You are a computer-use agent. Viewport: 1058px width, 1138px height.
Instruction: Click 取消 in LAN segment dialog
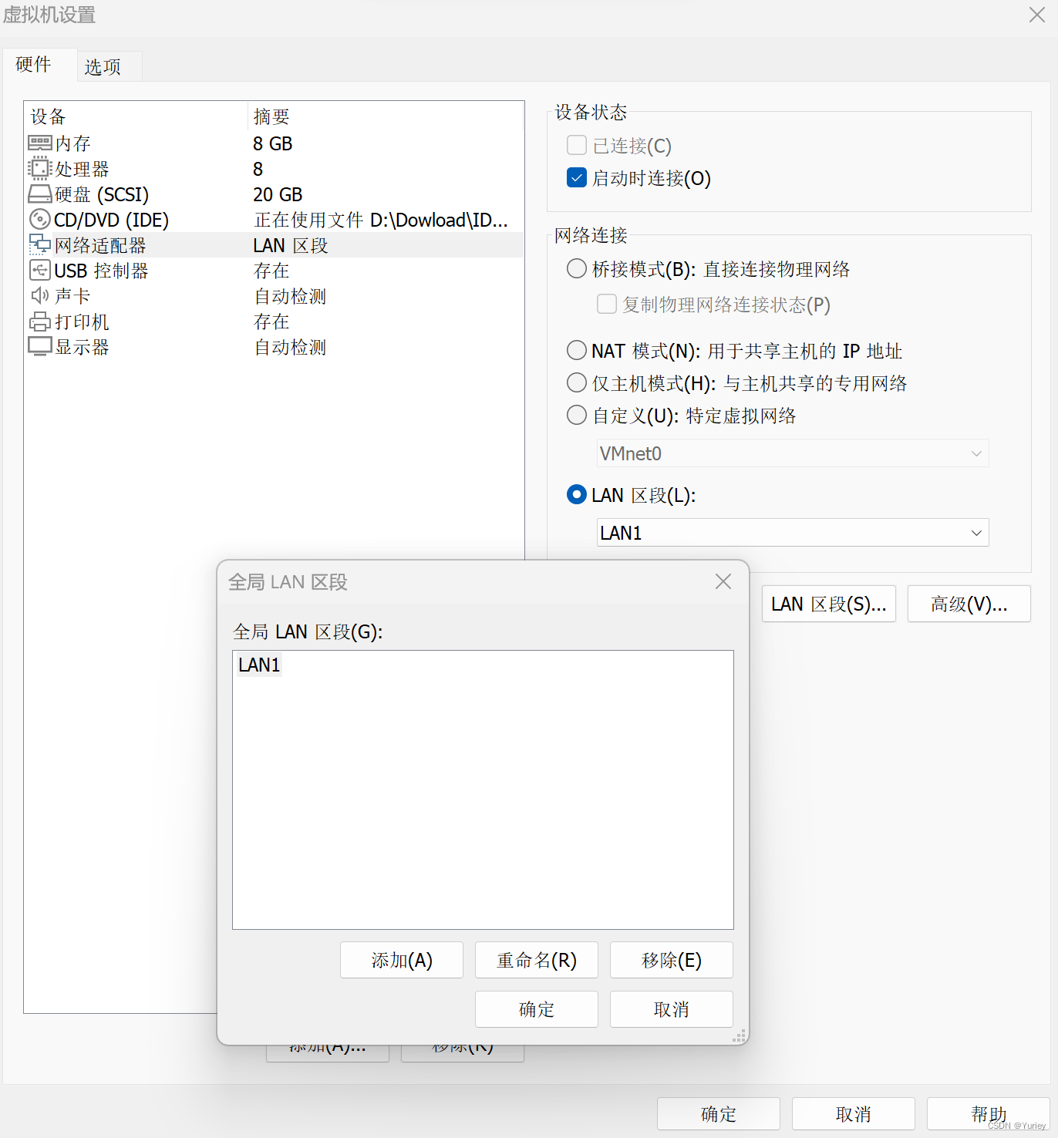(x=672, y=1009)
